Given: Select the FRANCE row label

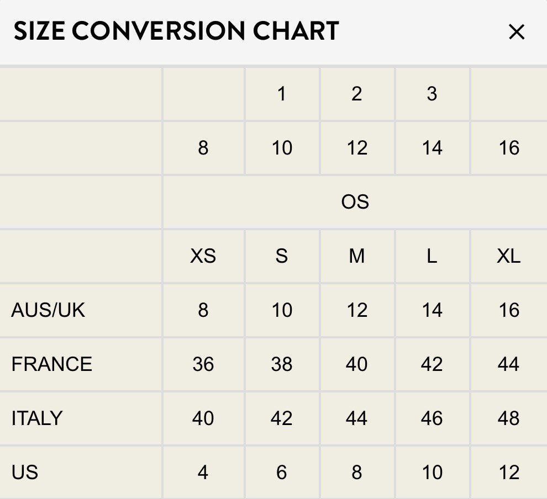Looking at the screenshot, I should coord(51,364).
